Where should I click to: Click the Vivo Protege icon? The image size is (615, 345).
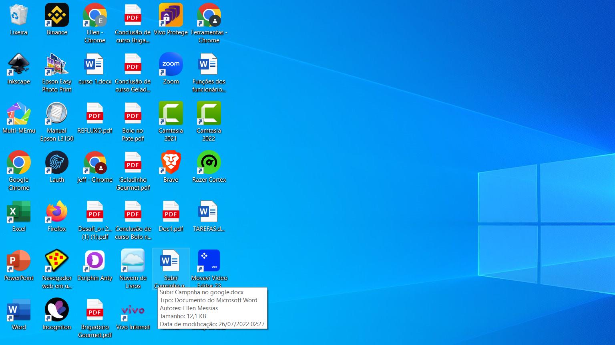click(171, 15)
